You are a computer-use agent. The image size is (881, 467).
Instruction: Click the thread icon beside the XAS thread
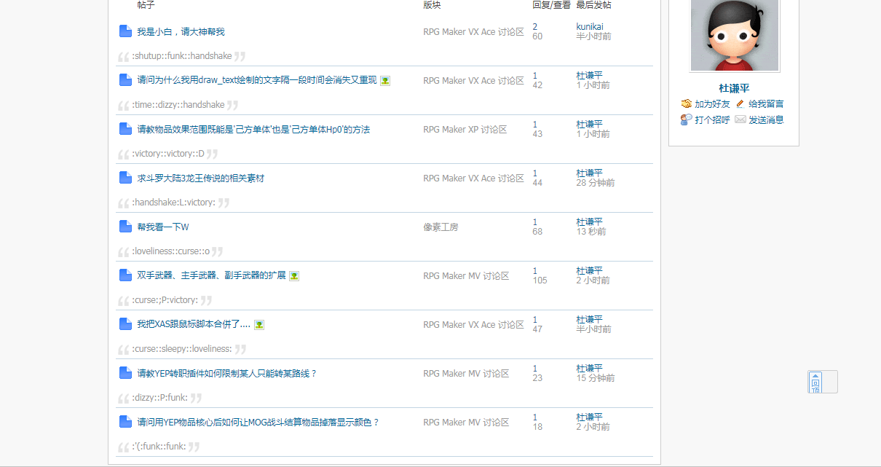[125, 324]
